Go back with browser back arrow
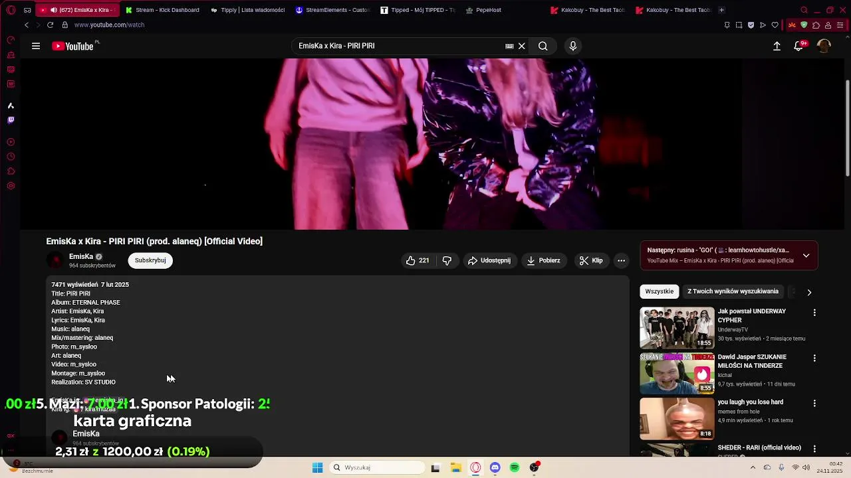Viewport: 851px width, 478px height. point(27,25)
